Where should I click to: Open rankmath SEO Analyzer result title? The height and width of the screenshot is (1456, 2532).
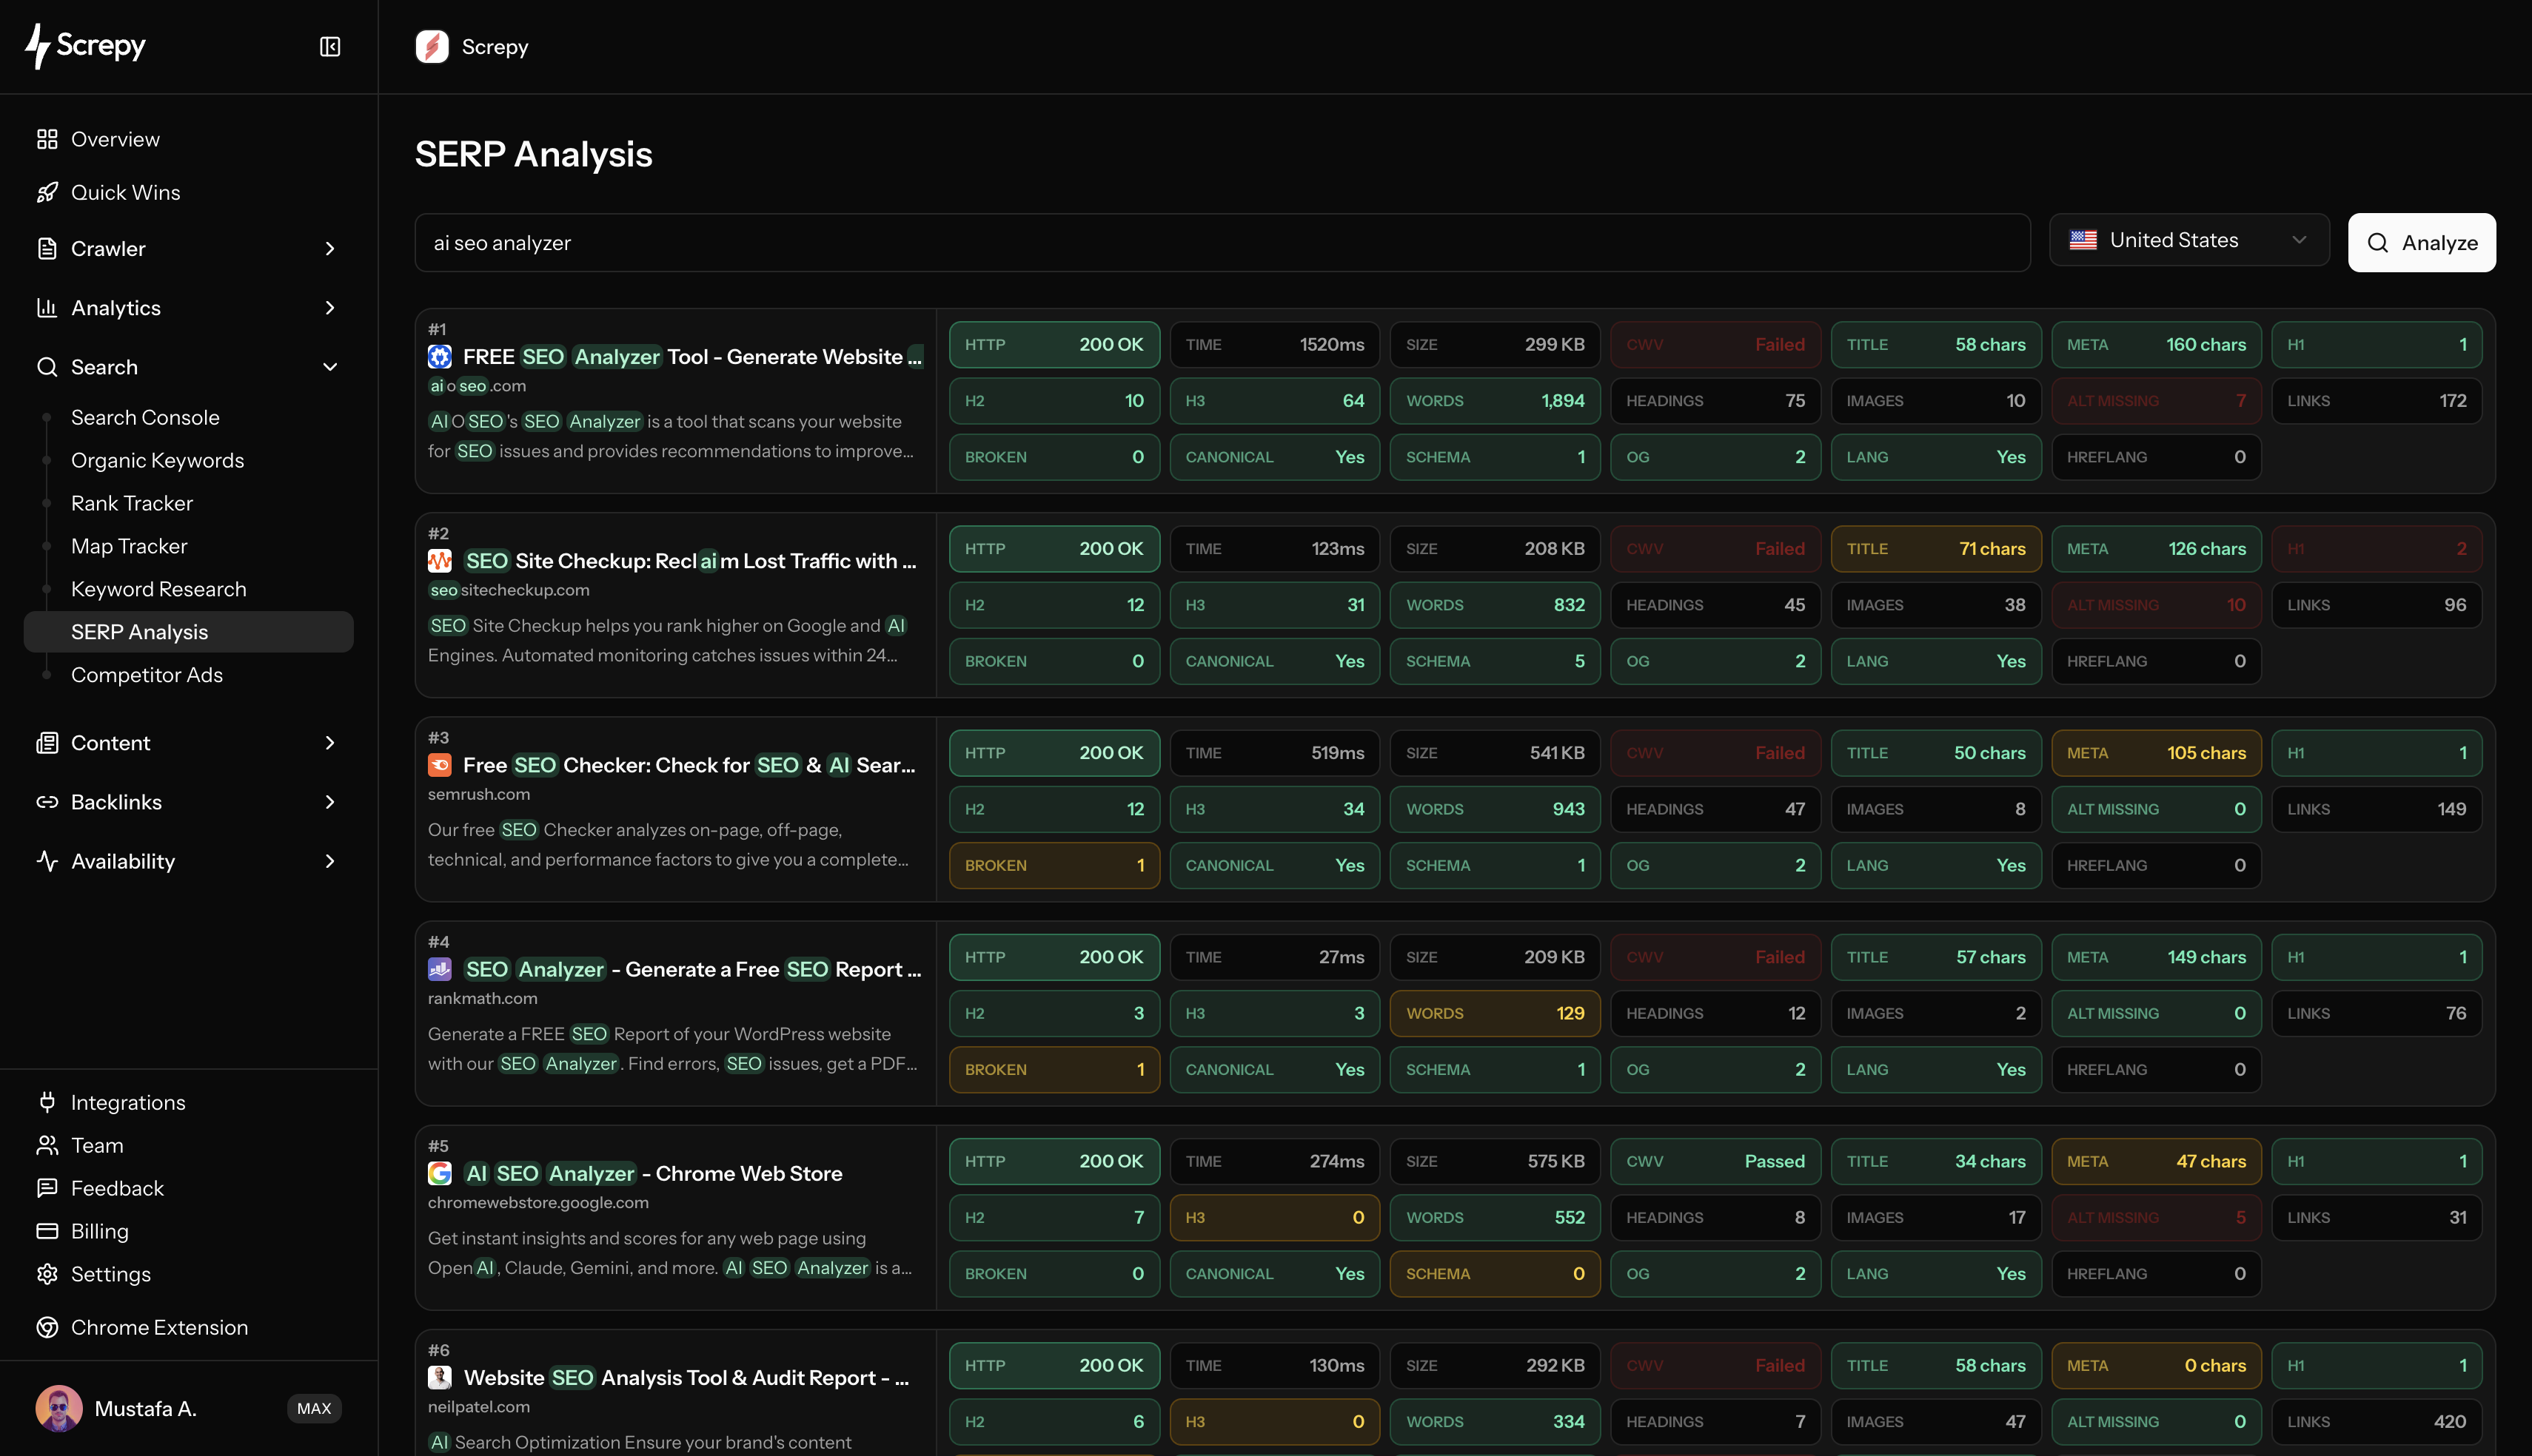pos(692,969)
